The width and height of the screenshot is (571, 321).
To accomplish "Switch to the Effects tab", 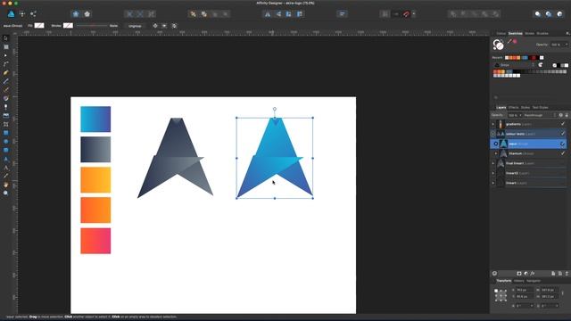I will point(514,107).
